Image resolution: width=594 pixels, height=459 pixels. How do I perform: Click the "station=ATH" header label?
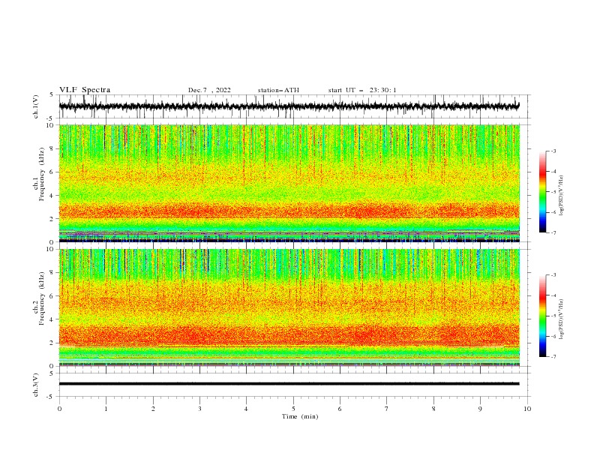tap(278, 90)
